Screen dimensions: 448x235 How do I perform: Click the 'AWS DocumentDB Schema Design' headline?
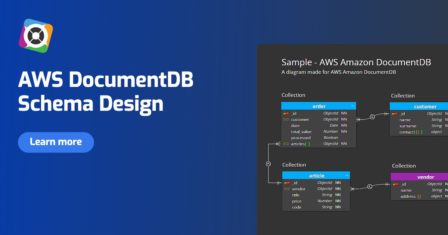coord(106,92)
